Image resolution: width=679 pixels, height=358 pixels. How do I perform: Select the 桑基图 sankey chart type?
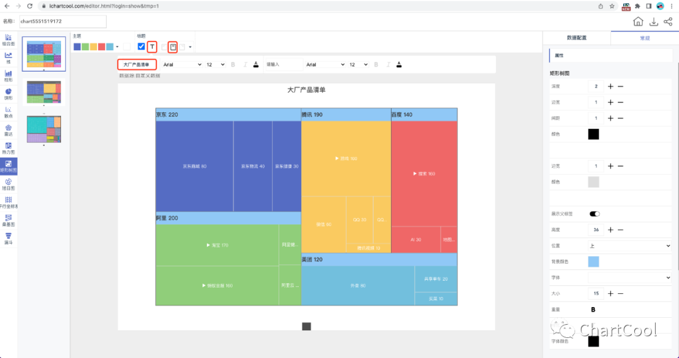(x=8, y=220)
